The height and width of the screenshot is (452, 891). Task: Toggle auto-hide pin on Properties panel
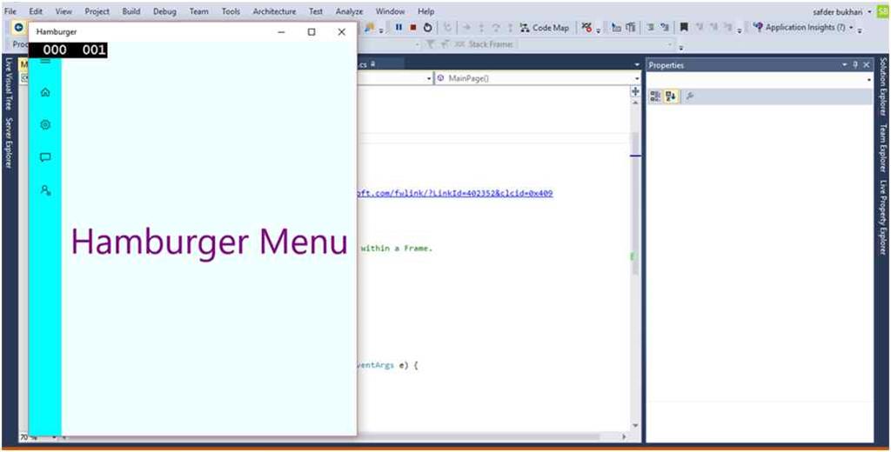856,65
